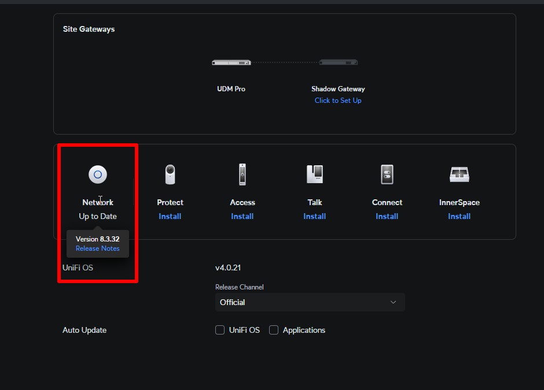Click the 'Version 8.3.32' tooltip text
Screen dimensions: 544x390
[97, 239]
